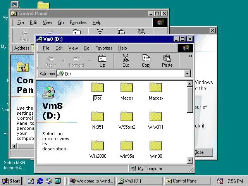248x186 pixels.
Task: Open the Help menu in Control Panel window
Action: pyautogui.click(x=97, y=22)
